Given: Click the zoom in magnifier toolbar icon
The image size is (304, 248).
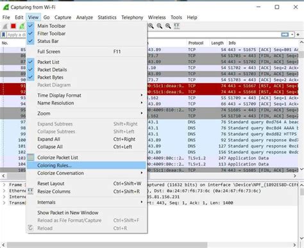Looking at the screenshot, I should [x=151, y=26].
